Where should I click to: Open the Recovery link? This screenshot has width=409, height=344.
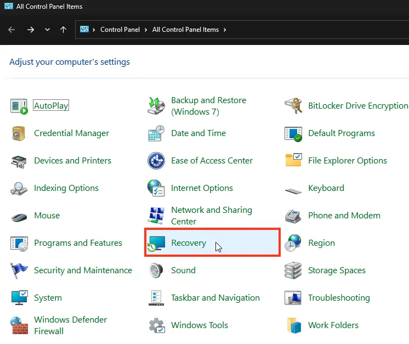click(188, 243)
